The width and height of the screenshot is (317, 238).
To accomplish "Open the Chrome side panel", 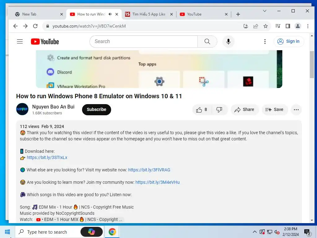I will click(288, 26).
